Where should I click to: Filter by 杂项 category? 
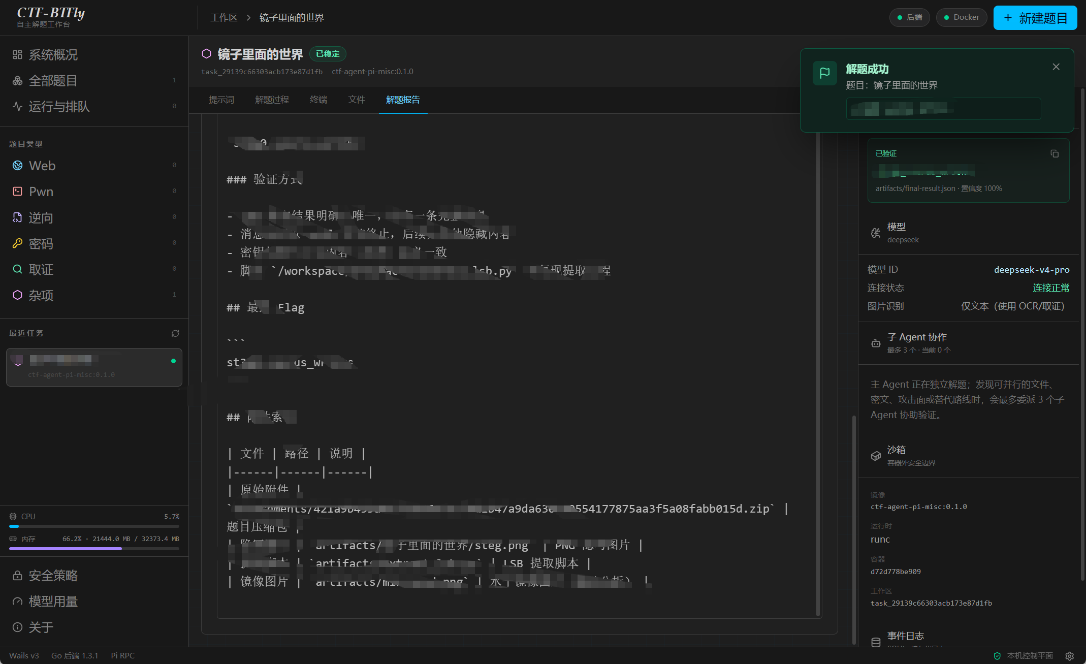tap(94, 295)
